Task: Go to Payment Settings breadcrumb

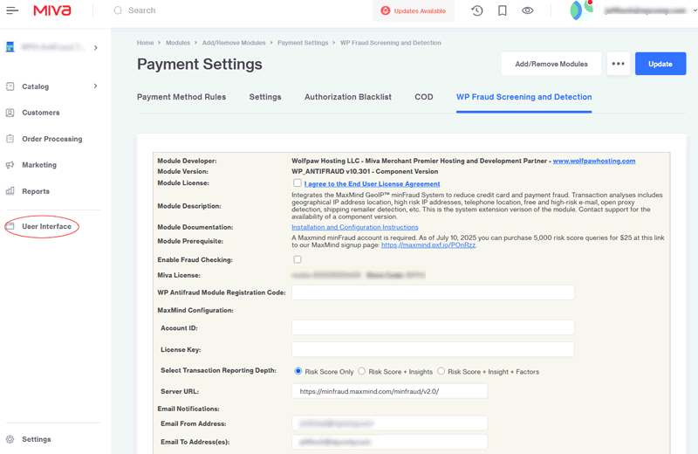Action: [303, 43]
